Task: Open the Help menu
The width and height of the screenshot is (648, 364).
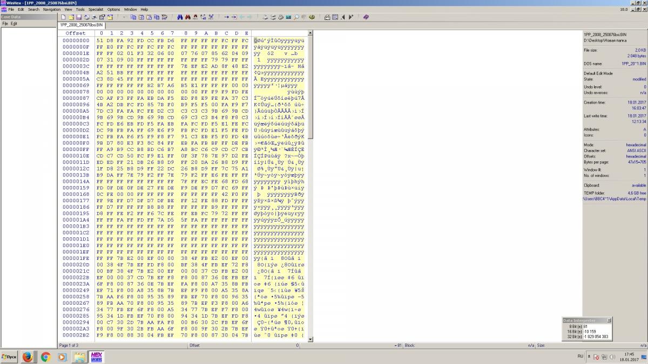Action: 144,9
